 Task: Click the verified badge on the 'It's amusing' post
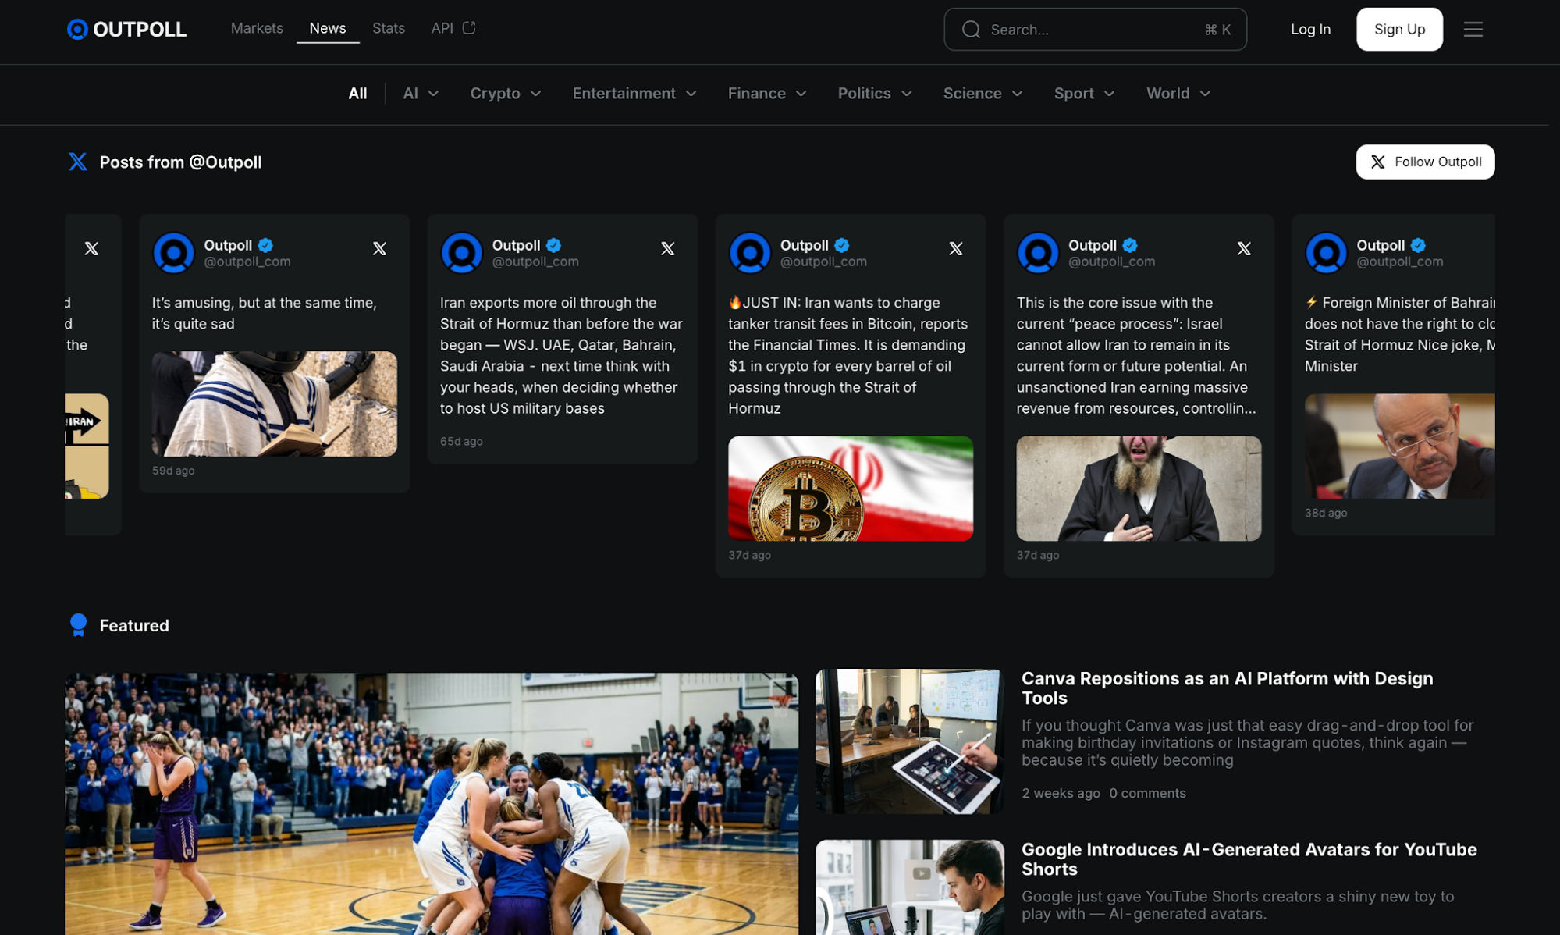265,245
